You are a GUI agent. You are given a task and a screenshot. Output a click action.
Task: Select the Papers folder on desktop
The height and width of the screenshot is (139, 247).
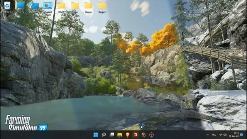tap(88, 7)
